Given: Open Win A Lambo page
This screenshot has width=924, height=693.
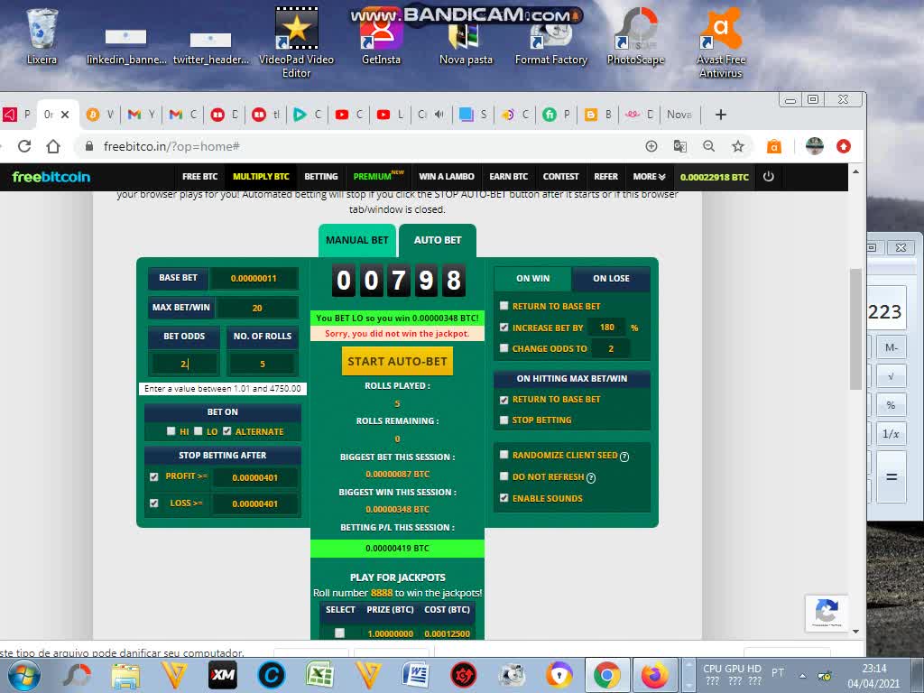Looking at the screenshot, I should [x=446, y=176].
